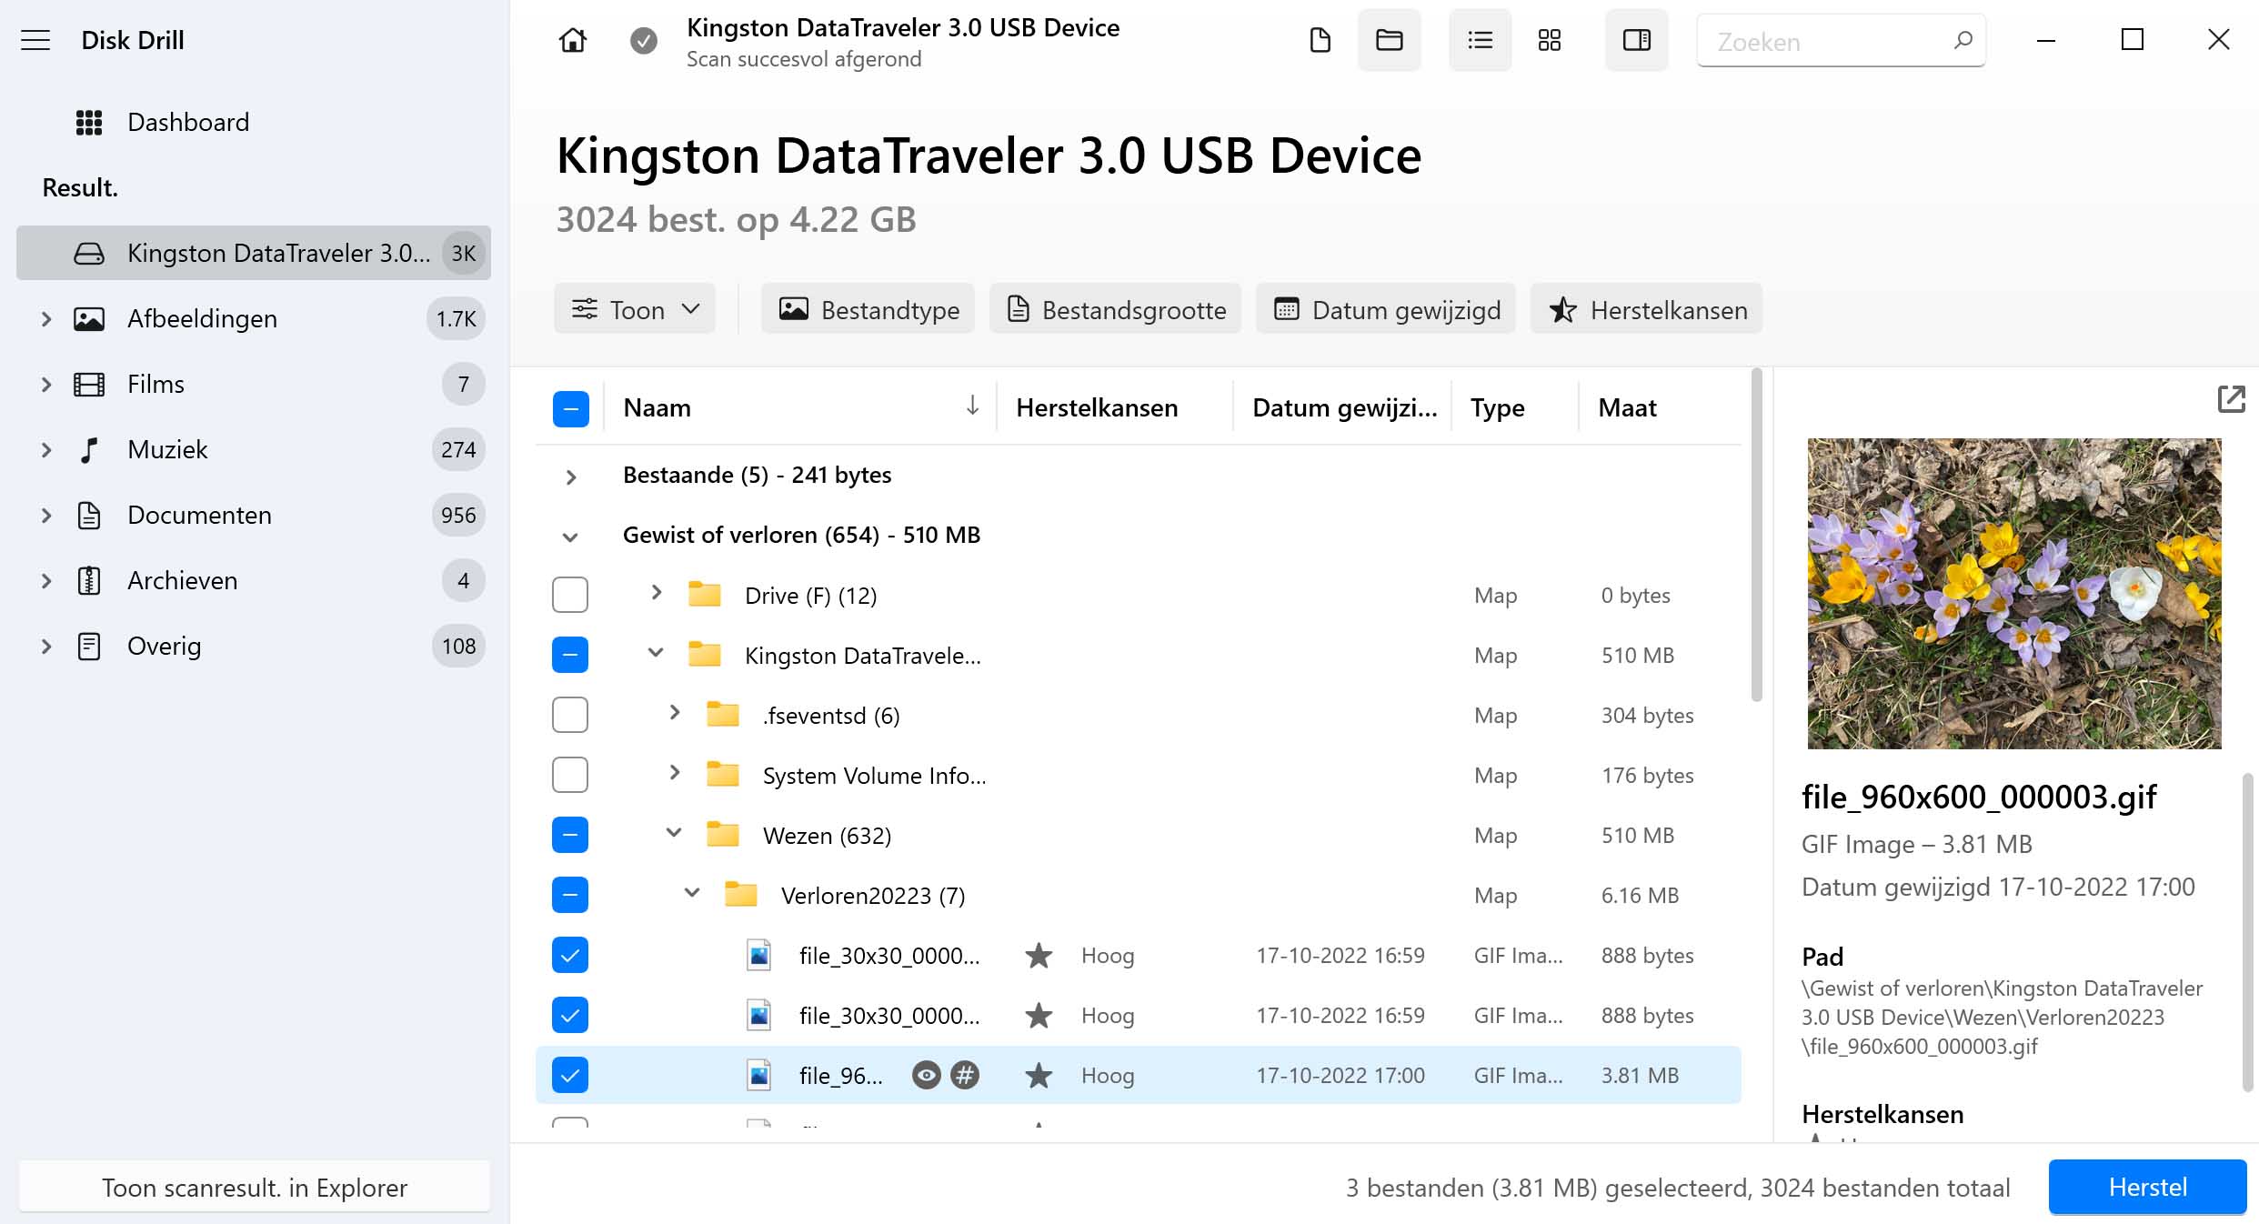Click the Herstel button
This screenshot has height=1224, width=2259.
pyautogui.click(x=2147, y=1187)
